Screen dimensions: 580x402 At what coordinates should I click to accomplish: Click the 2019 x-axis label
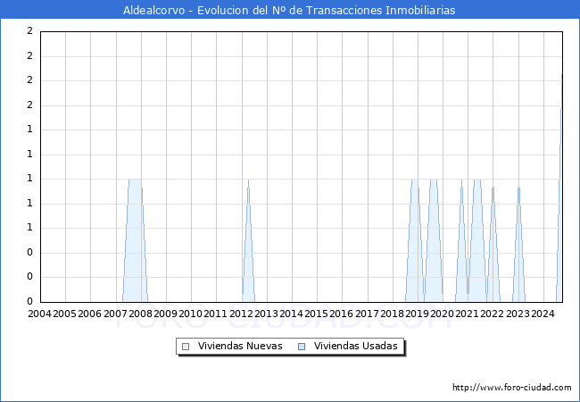point(417,314)
